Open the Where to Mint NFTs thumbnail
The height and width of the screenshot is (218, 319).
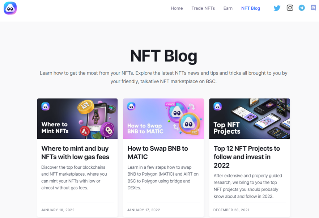pos(77,118)
